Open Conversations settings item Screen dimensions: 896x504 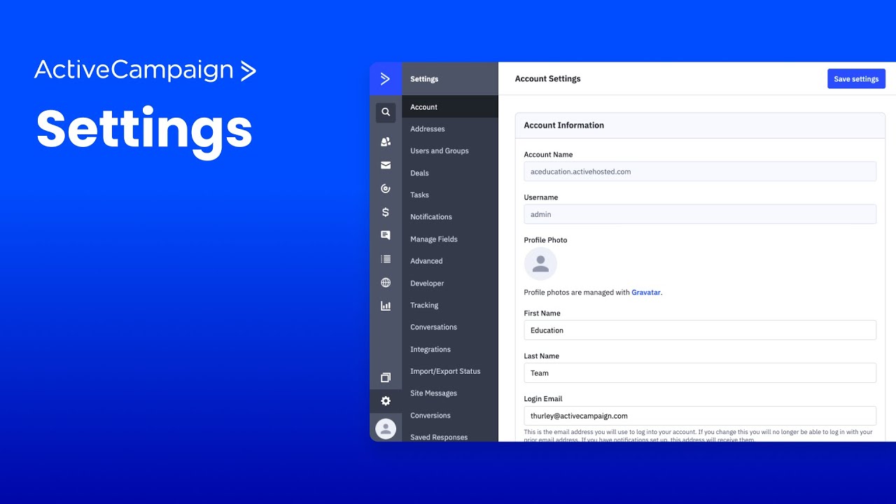(450, 327)
